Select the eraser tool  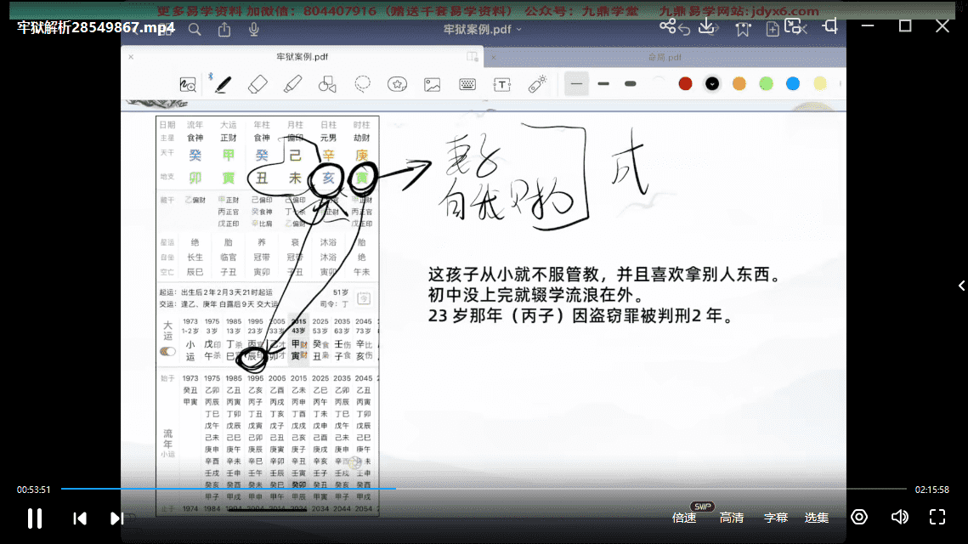click(x=258, y=84)
